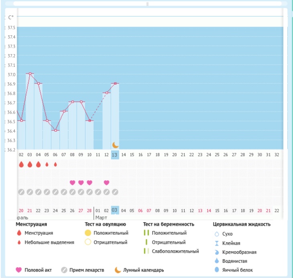Click the egg white cervical fluid legend icon

pyautogui.click(x=217, y=270)
